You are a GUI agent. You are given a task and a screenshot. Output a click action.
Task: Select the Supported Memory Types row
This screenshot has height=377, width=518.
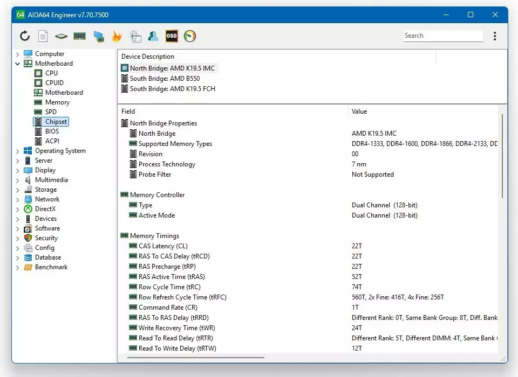click(309, 144)
